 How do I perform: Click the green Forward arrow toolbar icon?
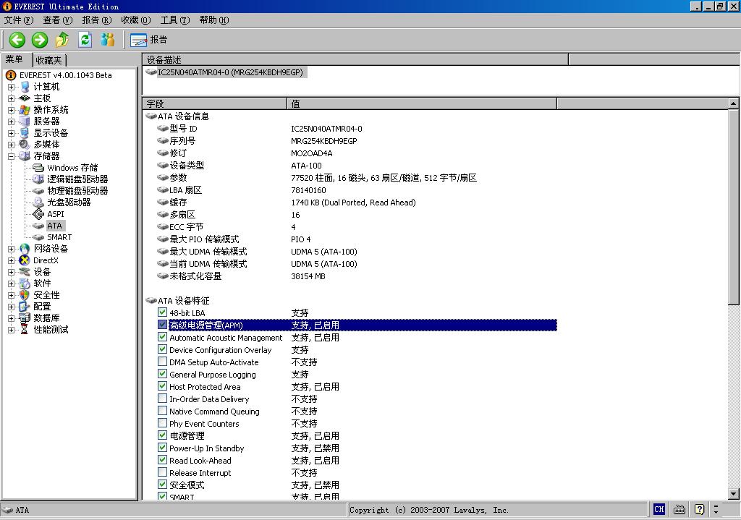click(40, 40)
